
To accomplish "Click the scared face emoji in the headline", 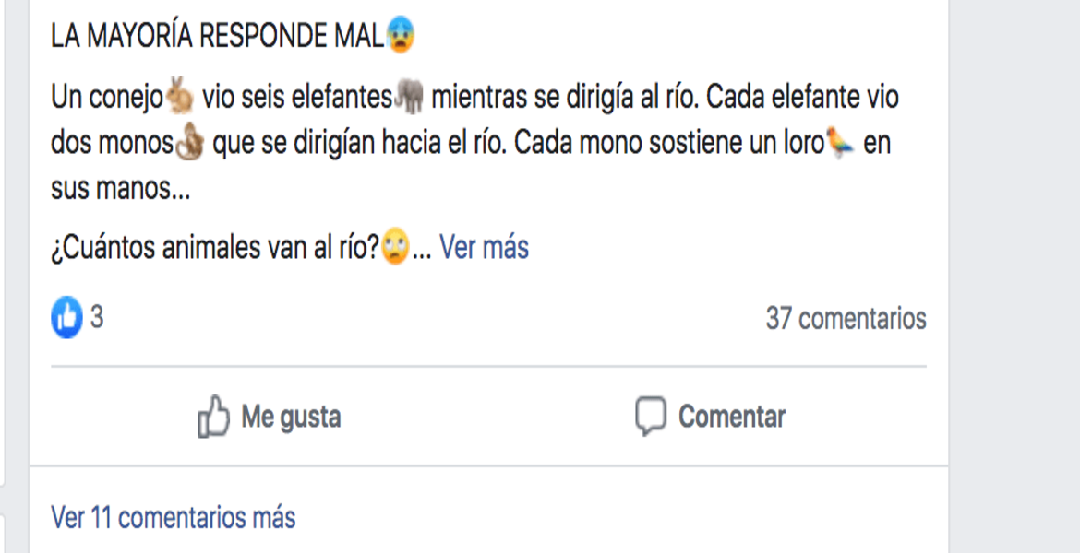I will click(401, 35).
